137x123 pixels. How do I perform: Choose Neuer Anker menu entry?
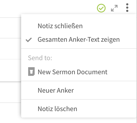pyautogui.click(x=79, y=90)
